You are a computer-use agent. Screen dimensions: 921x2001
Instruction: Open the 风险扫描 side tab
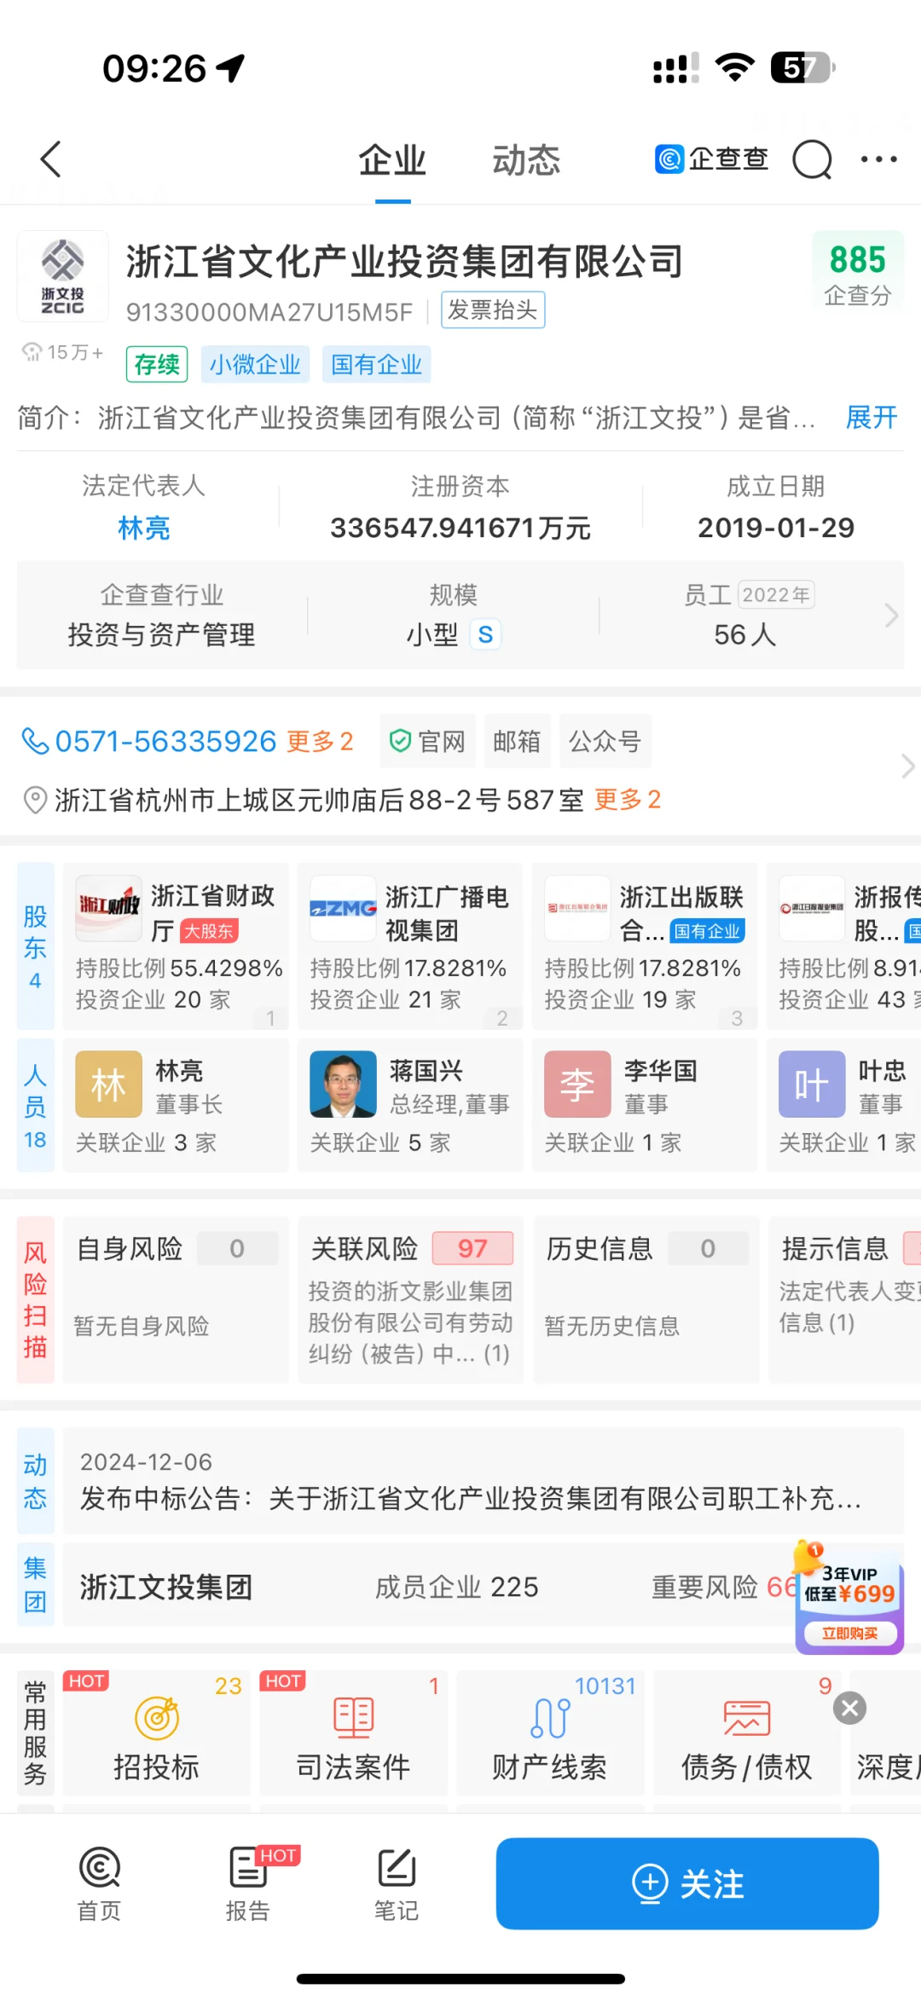(36, 1299)
